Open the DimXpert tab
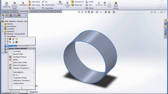168x94 pixels. pos(43,11)
